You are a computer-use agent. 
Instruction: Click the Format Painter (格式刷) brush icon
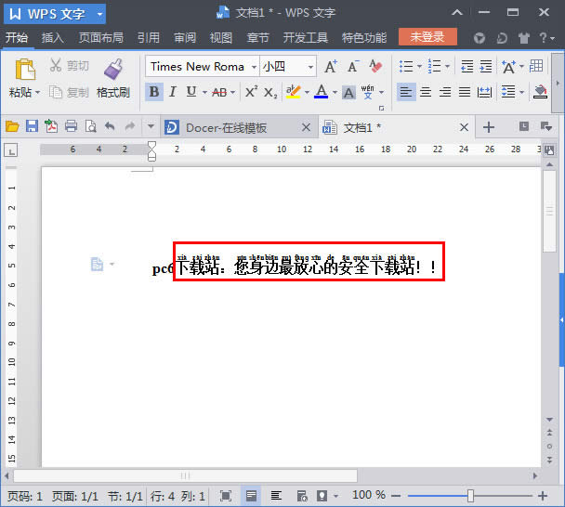click(x=113, y=69)
